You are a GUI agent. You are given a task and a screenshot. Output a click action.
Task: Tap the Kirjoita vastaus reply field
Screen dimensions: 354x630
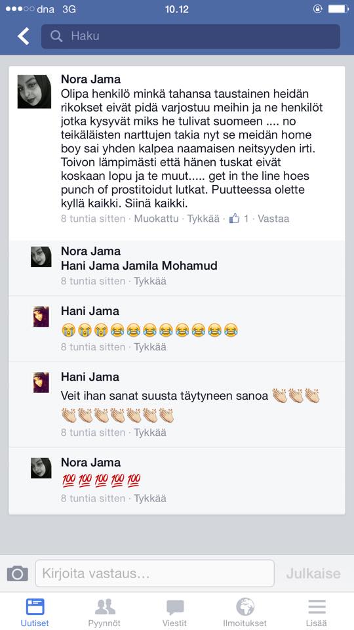pos(155,574)
